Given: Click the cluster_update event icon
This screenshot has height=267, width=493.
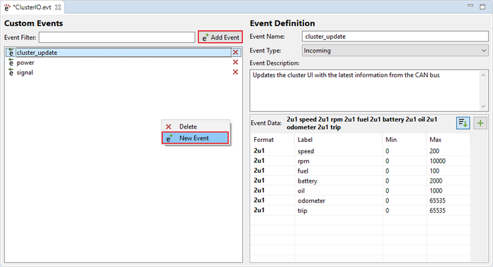Looking at the screenshot, I should tap(11, 53).
